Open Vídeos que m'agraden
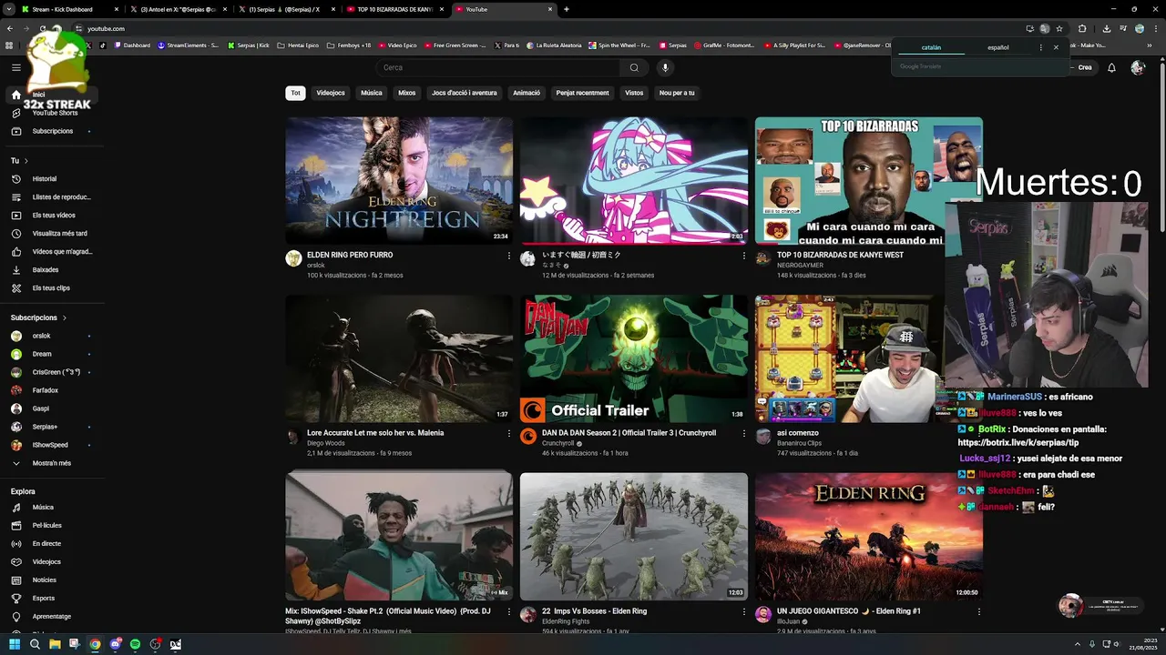The width and height of the screenshot is (1166, 655). (x=52, y=252)
